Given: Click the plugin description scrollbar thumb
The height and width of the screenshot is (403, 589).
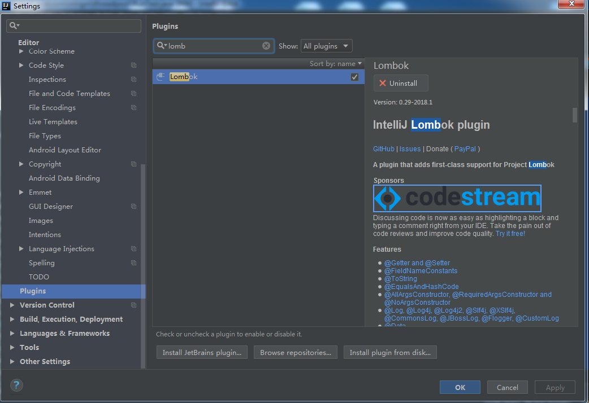Looking at the screenshot, I should (x=574, y=115).
